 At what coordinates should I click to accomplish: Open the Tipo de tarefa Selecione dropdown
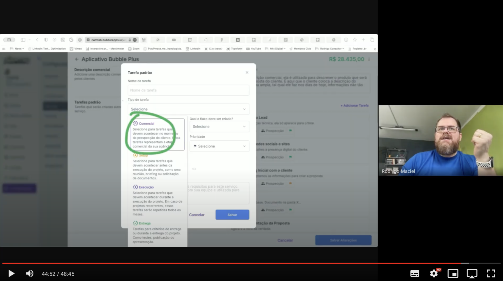pos(189,109)
